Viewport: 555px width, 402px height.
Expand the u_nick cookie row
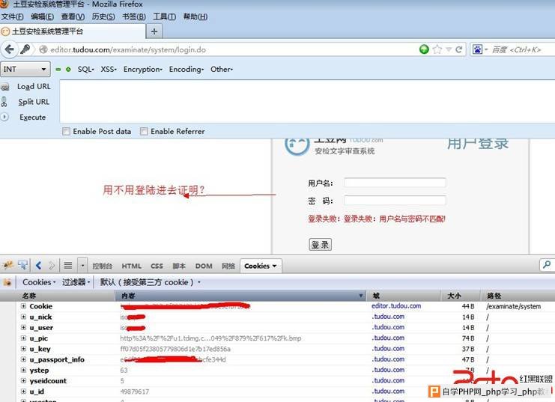point(23,317)
